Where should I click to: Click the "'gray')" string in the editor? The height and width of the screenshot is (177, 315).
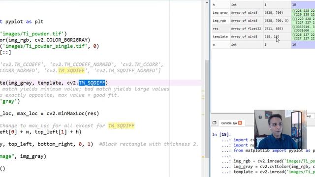[x=10, y=101]
